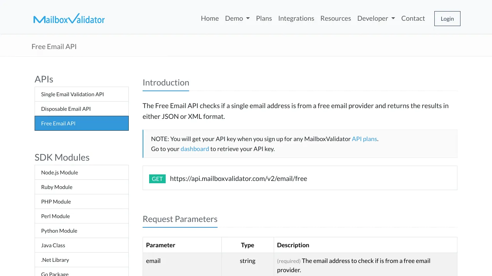This screenshot has width=492, height=276.
Task: Click the Description column header
Action: 366,245
